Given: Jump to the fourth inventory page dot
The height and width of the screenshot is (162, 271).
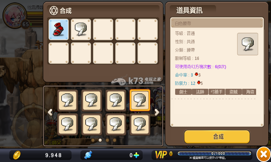Looking at the screenshot, I should 114,140.
